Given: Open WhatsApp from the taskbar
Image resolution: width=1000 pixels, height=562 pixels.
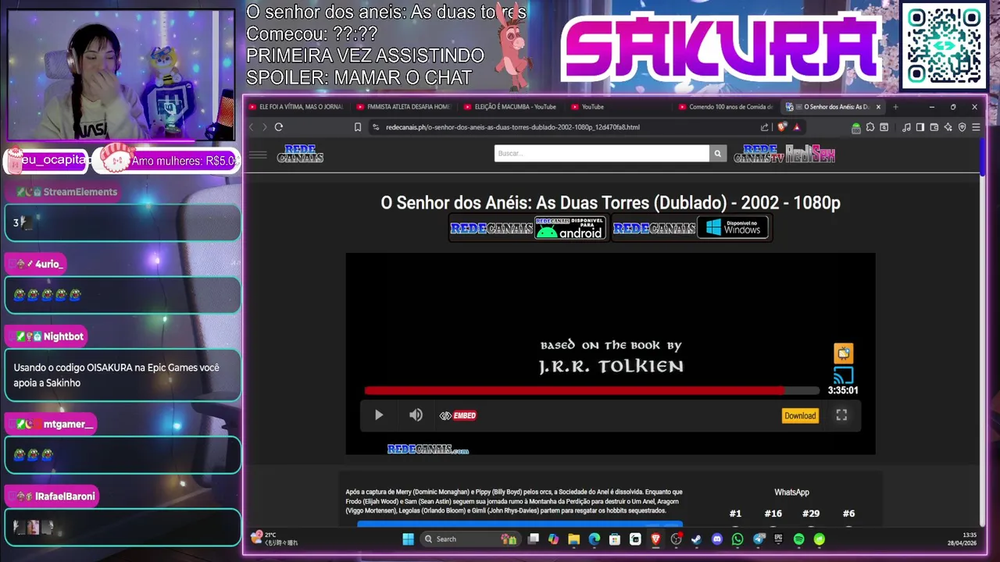Looking at the screenshot, I should coord(737,539).
